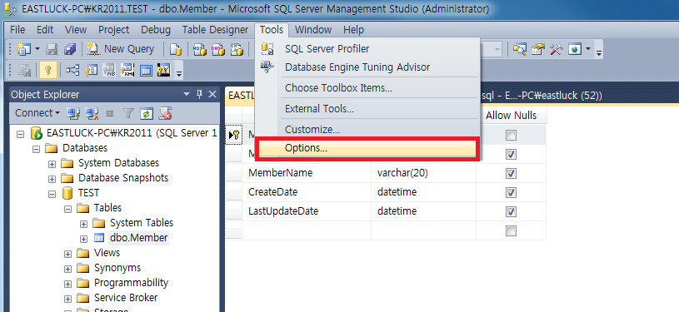Collapse the TEST database node
Viewport: 679px width, 312px height.
coord(52,195)
